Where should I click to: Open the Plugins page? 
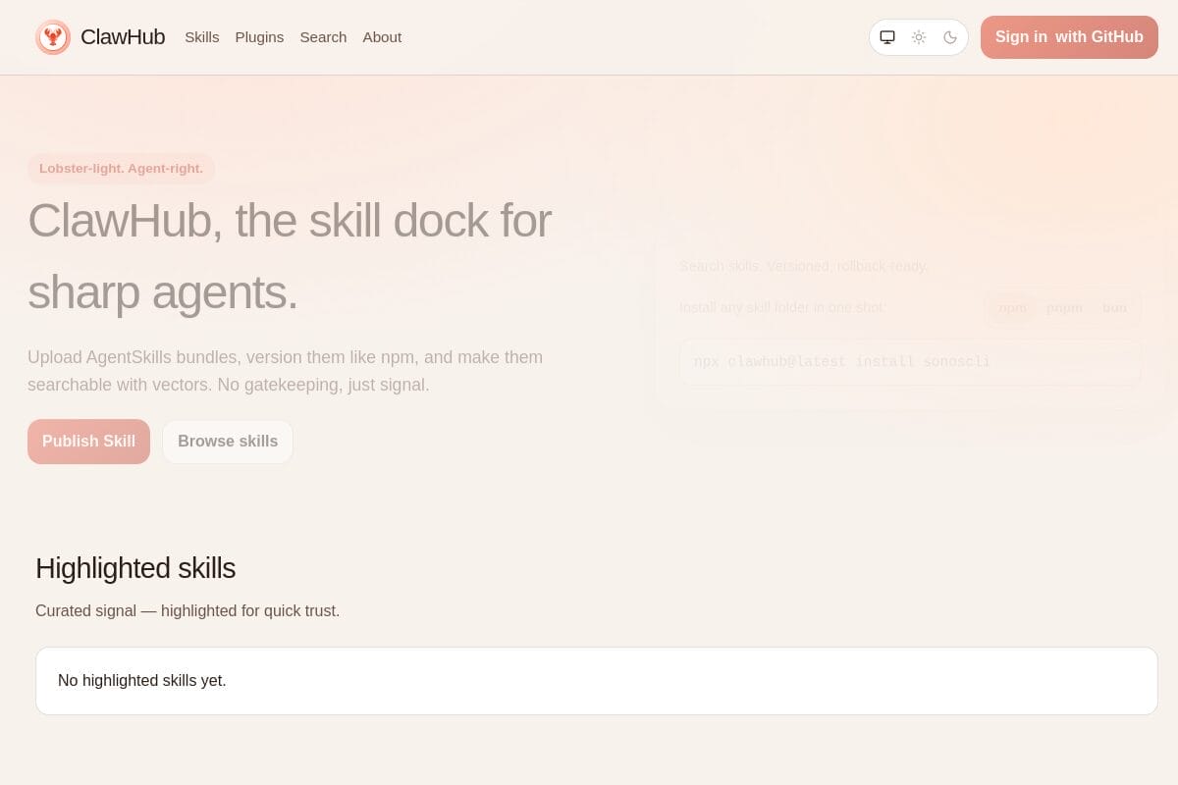(x=259, y=36)
